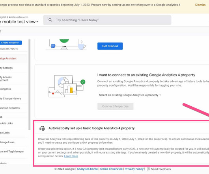The image size is (209, 174).
Task: Open AdSense Links in the sidebar
Action: click(13, 133)
